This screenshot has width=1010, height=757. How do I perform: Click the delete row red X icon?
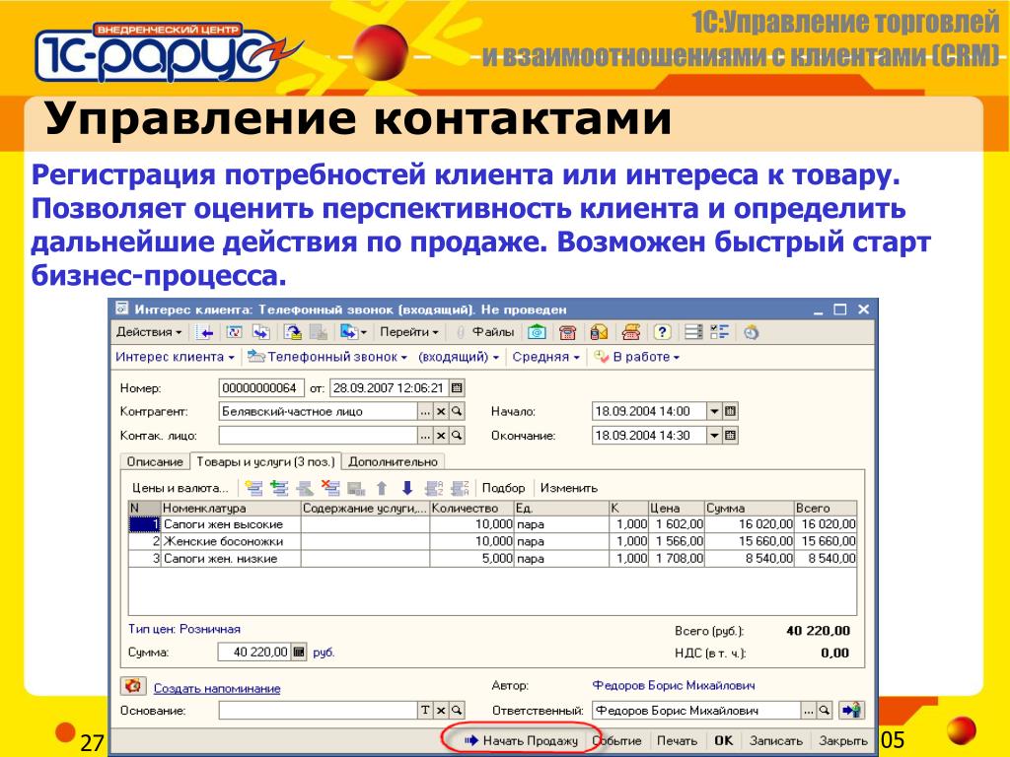pos(330,488)
